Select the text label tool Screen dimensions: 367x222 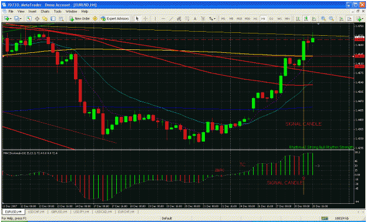tap(203, 19)
